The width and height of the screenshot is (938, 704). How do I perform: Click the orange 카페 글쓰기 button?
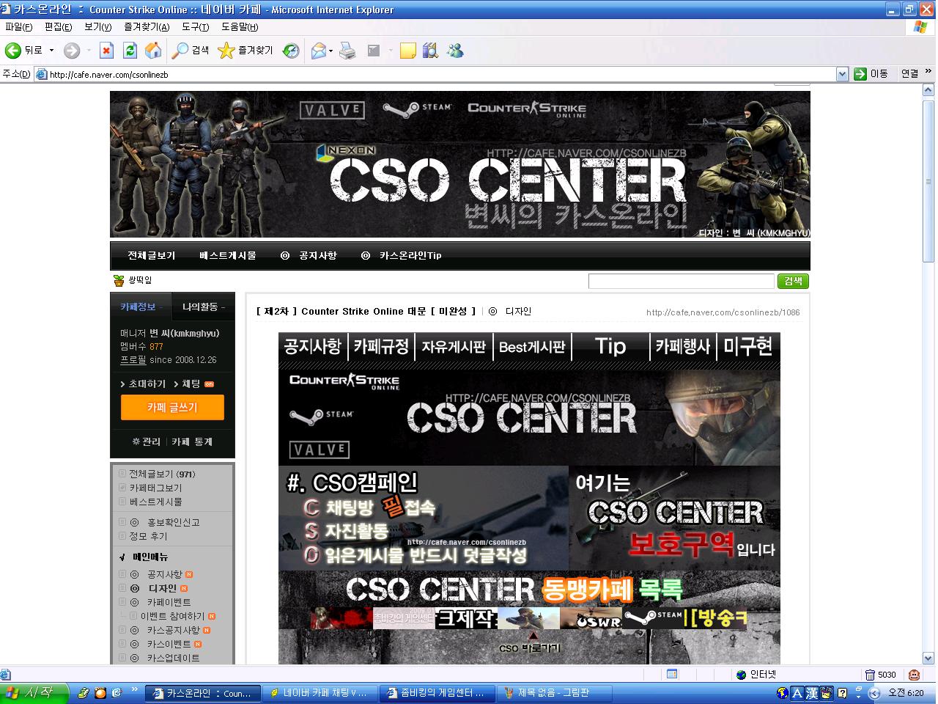pyautogui.click(x=172, y=408)
